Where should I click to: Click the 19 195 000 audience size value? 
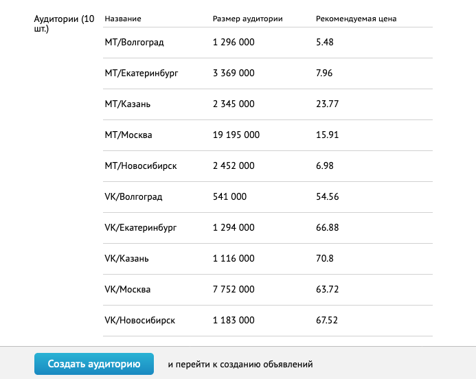(x=236, y=135)
